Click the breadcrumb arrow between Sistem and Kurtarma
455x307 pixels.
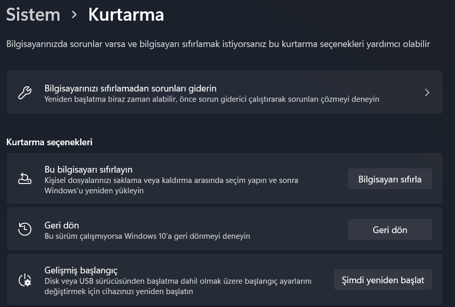(74, 14)
